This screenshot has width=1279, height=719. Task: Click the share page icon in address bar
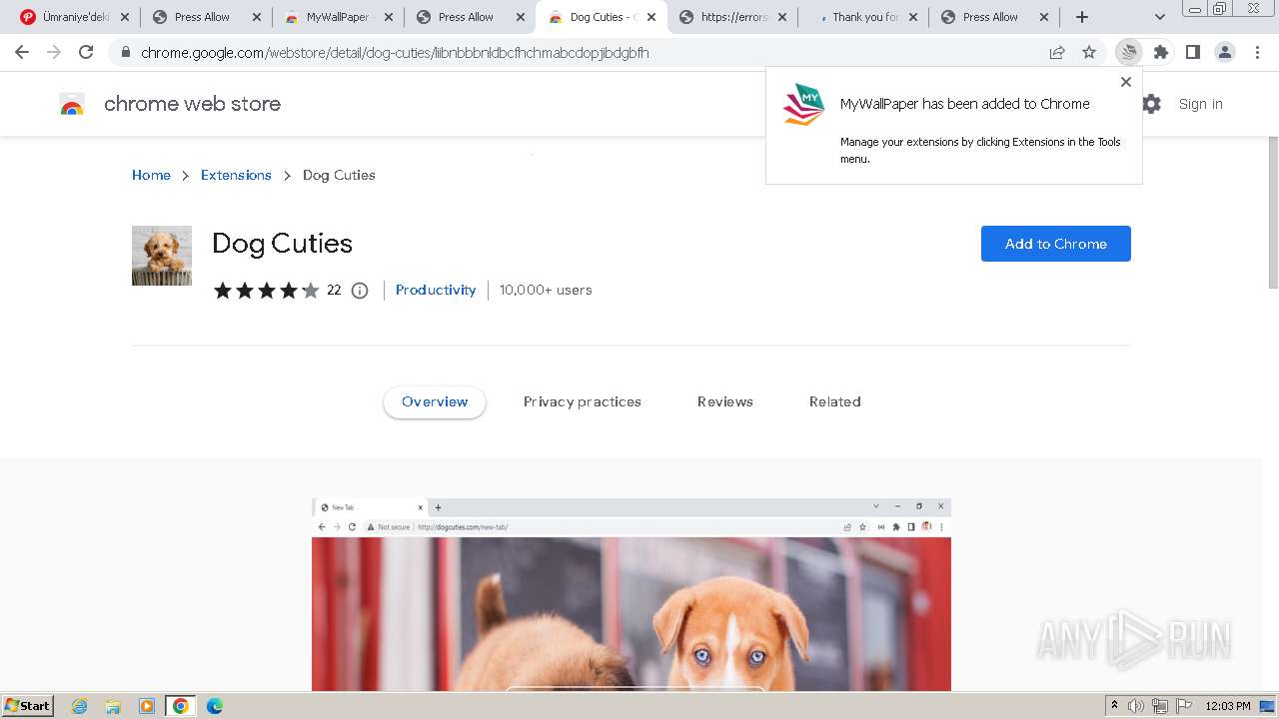[1057, 52]
